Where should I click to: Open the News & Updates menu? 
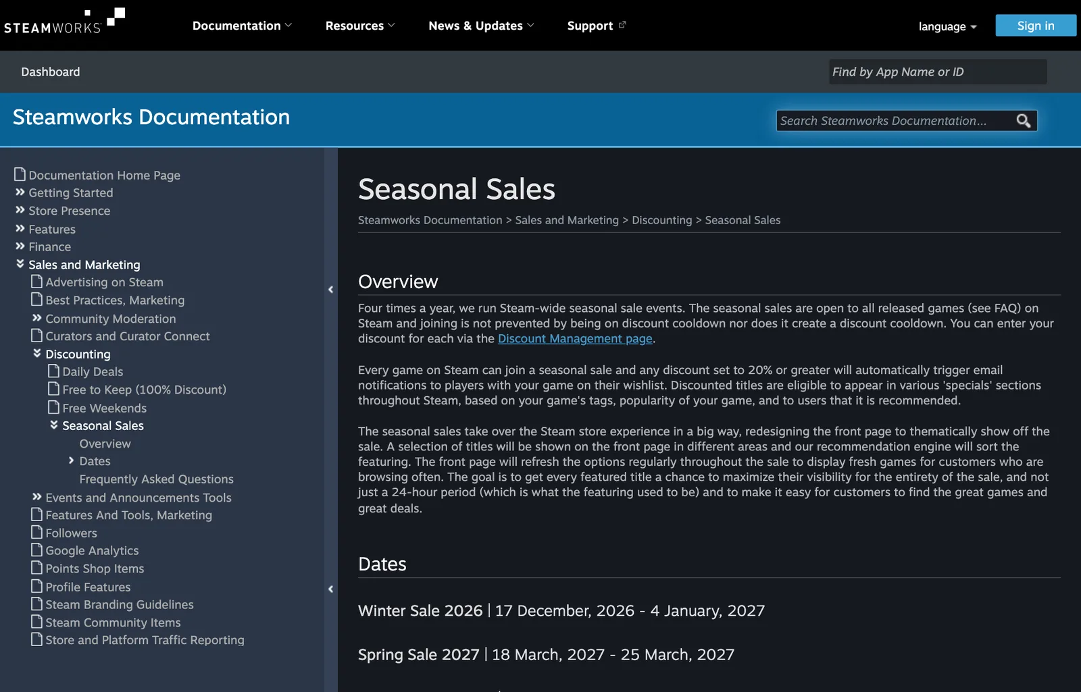click(x=481, y=26)
